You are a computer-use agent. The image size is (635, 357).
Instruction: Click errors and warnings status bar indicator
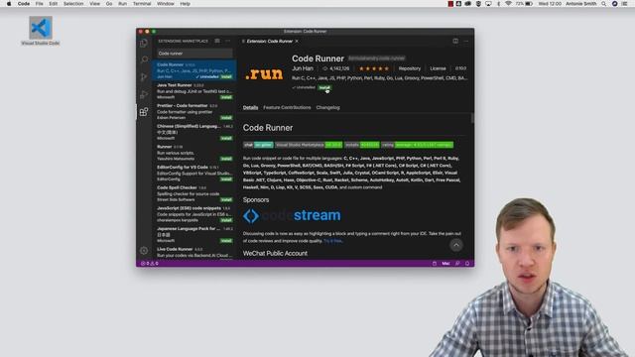150,264
